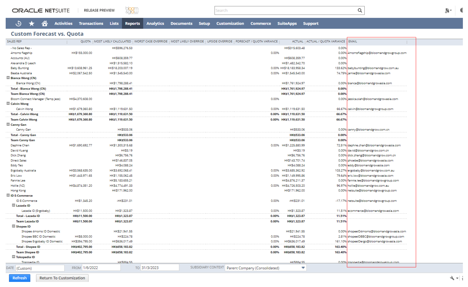Collapse the ID E-Commerce group
This screenshot has width=468, height=287.
8,195
